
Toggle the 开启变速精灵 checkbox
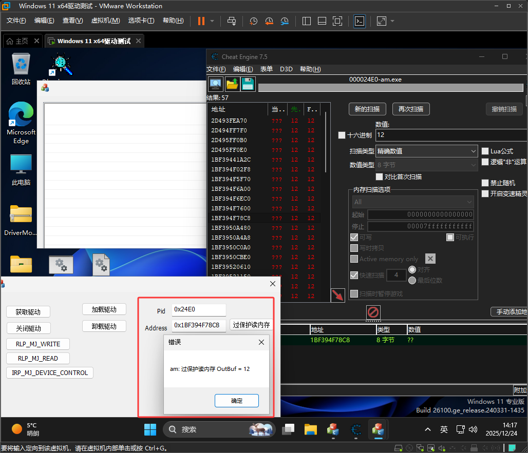[x=485, y=194]
